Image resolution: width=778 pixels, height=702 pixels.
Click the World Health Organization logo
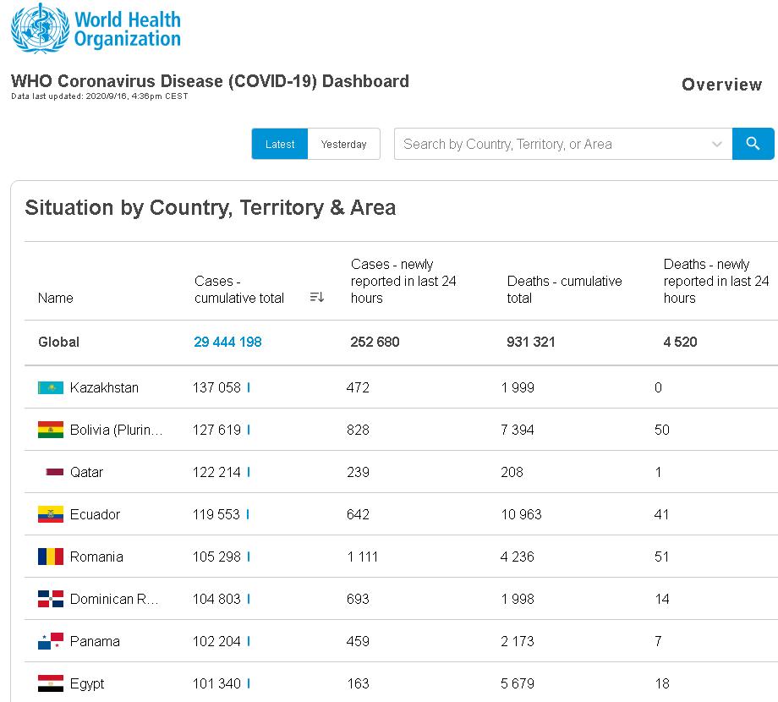click(x=96, y=28)
